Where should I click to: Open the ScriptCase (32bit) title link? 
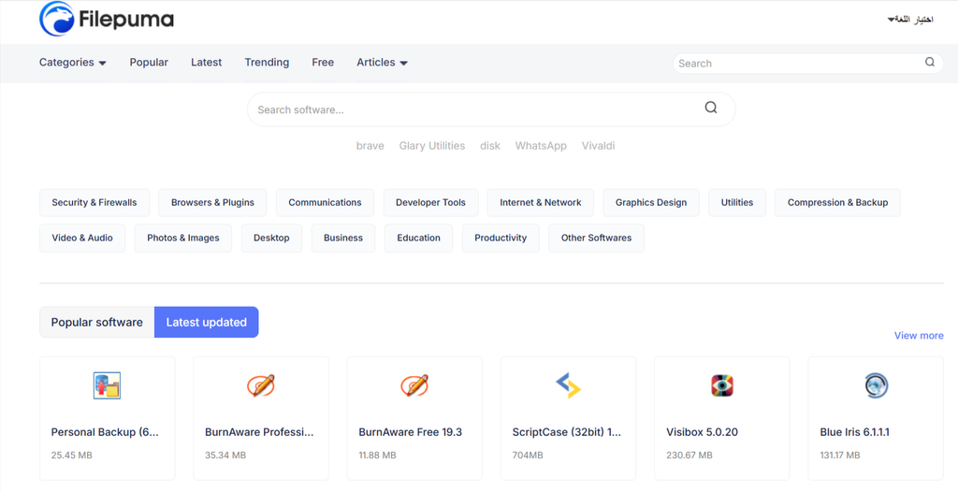click(566, 432)
